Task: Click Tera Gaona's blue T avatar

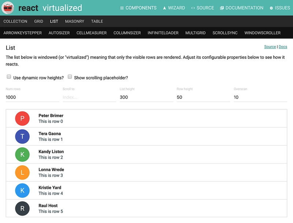Action: [22, 136]
